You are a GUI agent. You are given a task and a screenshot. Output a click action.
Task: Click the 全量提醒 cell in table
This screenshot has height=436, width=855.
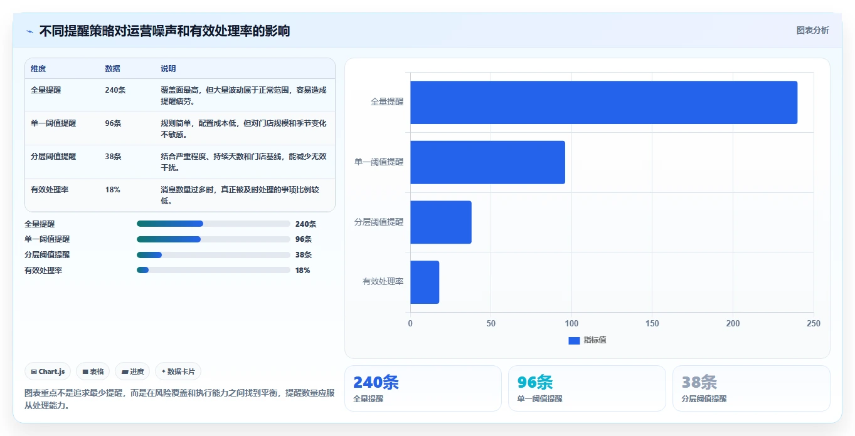coord(46,90)
